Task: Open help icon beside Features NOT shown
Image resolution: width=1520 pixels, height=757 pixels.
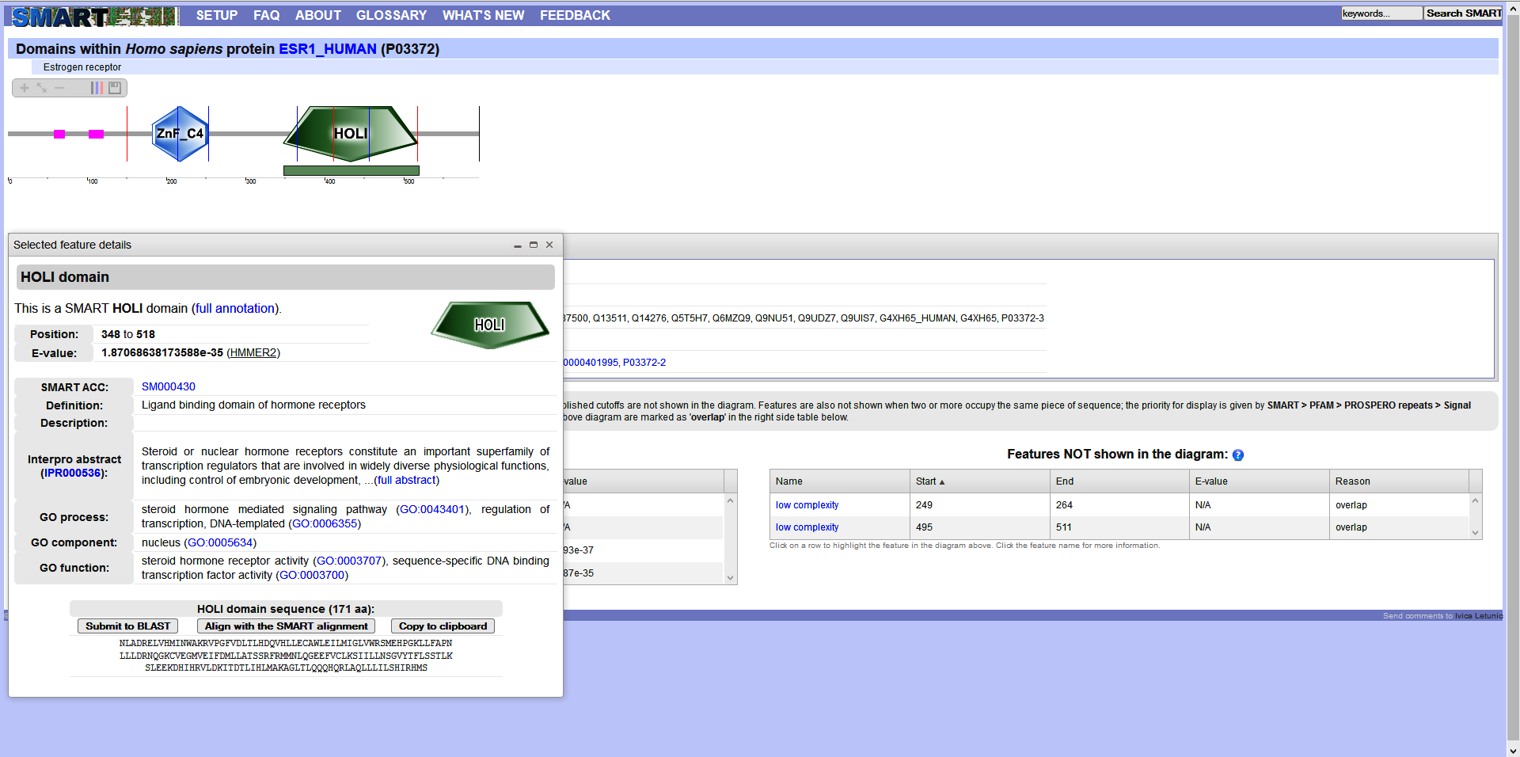Action: [x=1238, y=455]
